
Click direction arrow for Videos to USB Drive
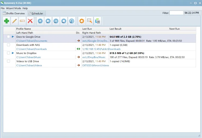tap(78, 65)
